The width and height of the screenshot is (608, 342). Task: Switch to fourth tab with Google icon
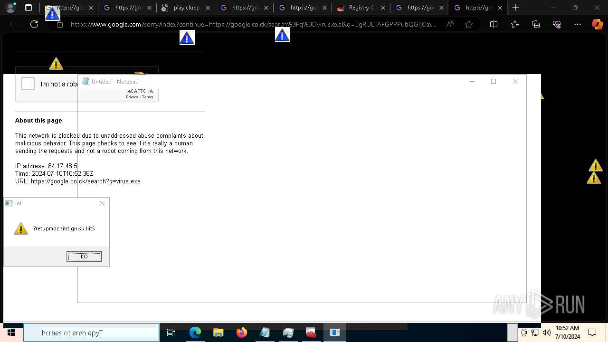[x=243, y=8]
